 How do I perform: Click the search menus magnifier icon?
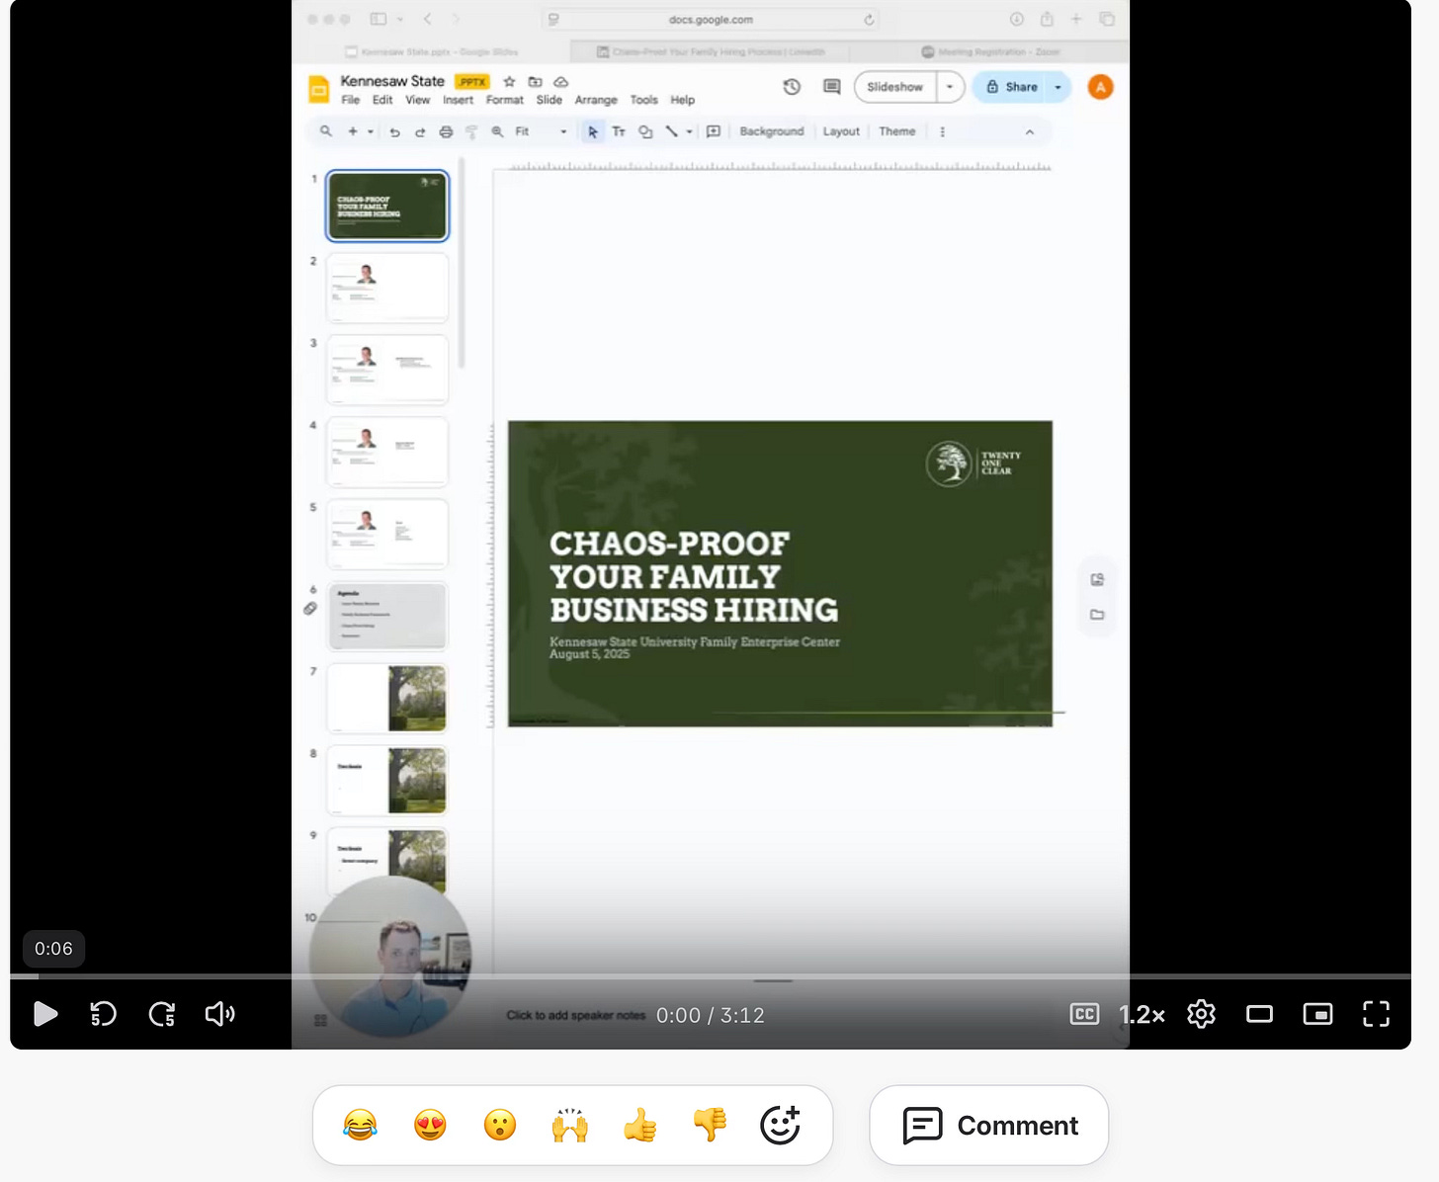coord(326,131)
